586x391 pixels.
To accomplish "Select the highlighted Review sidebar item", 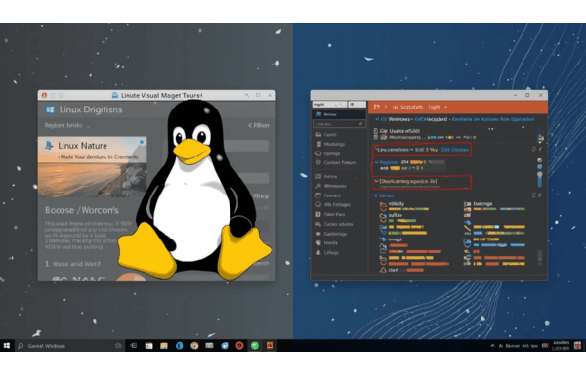I will click(339, 114).
